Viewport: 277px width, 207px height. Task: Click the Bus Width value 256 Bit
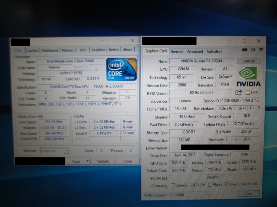pyautogui.click(x=246, y=132)
